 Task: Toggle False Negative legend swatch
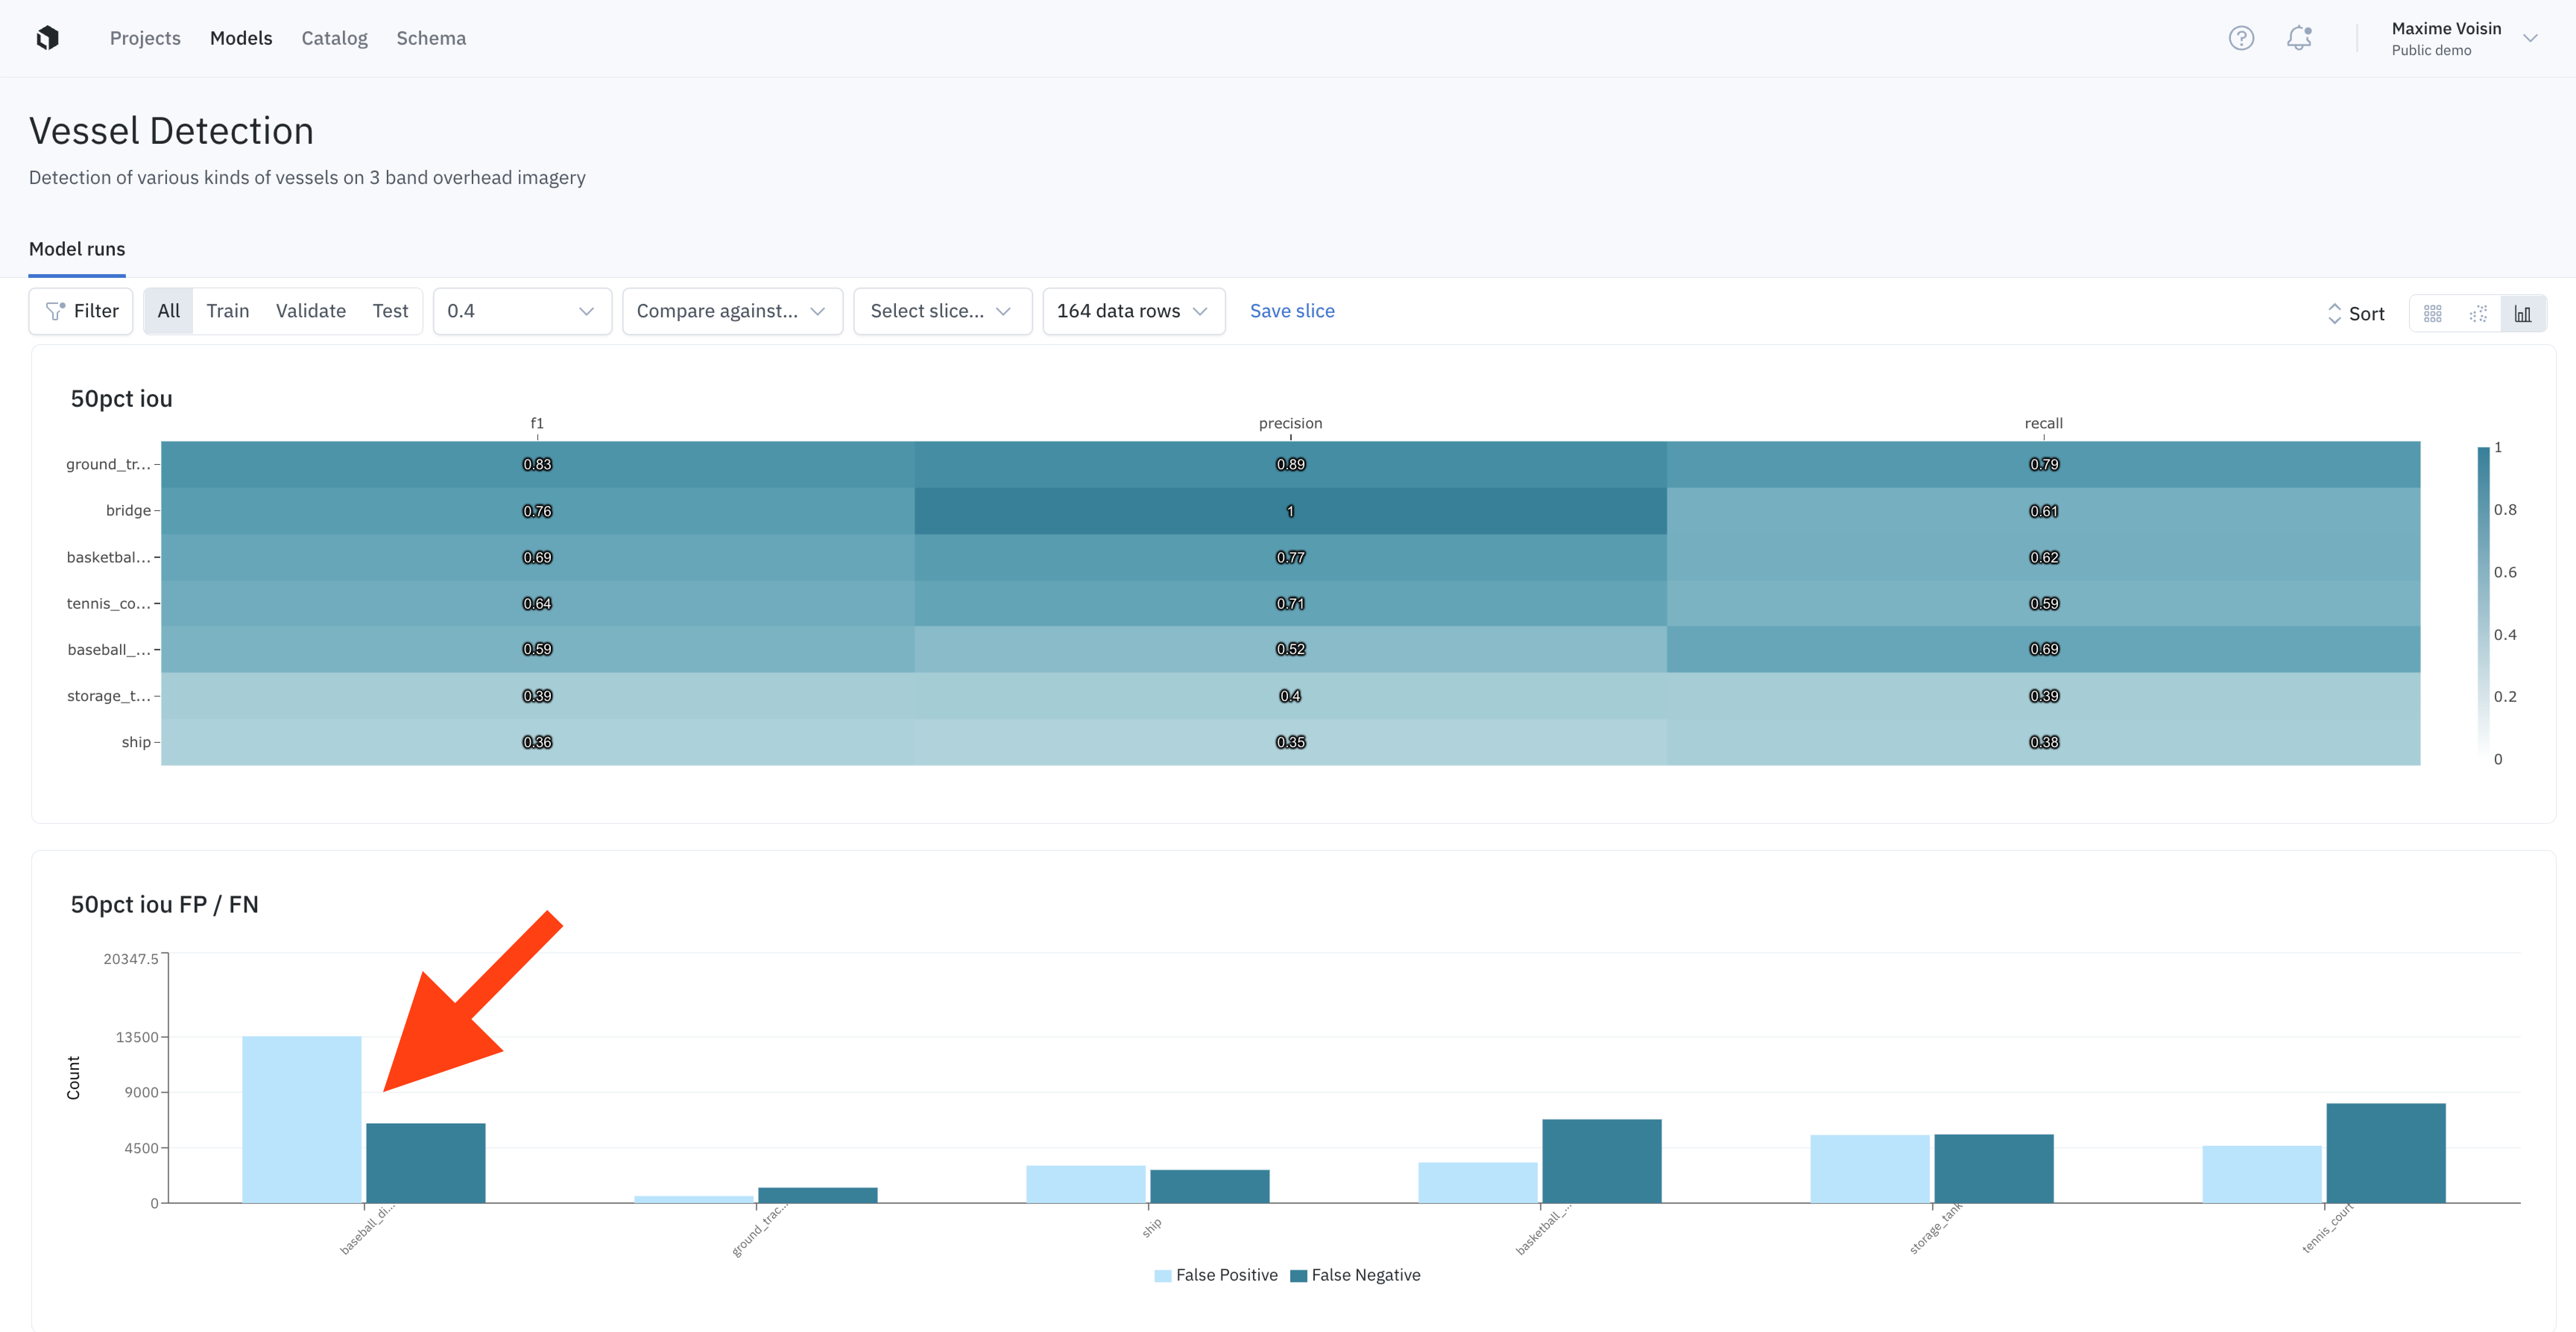[x=1299, y=1276]
